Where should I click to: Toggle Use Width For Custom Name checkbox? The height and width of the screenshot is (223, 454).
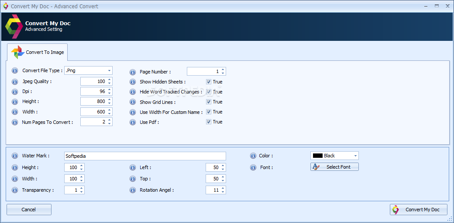[209, 112]
